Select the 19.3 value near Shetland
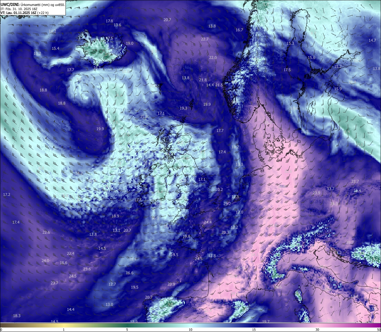The height and width of the screenshot is (332, 381). (x=183, y=108)
